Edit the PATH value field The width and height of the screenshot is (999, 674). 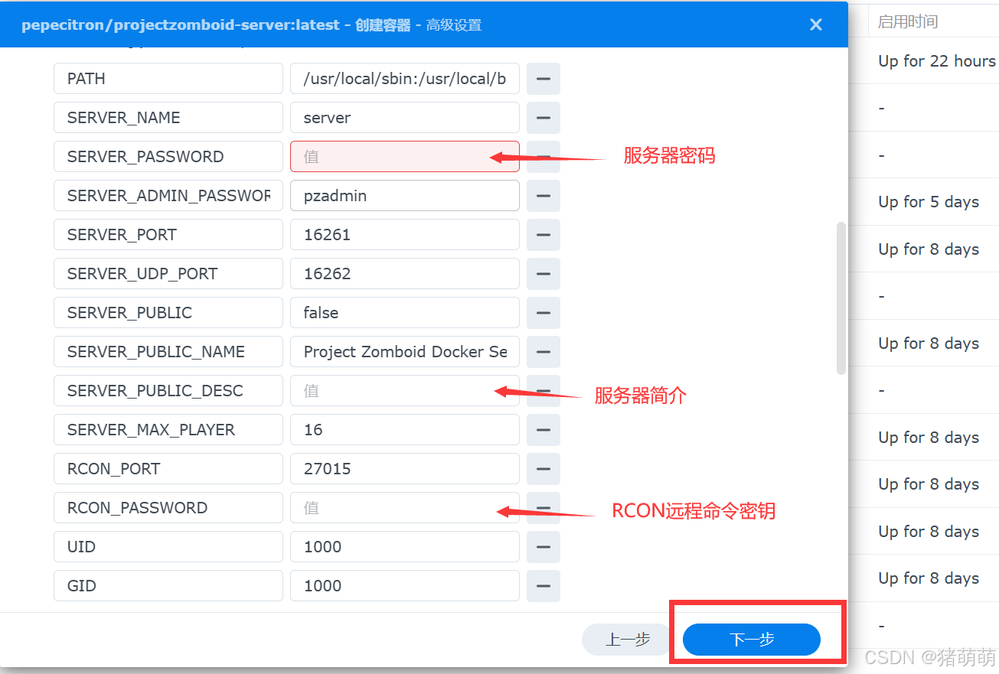(x=405, y=79)
